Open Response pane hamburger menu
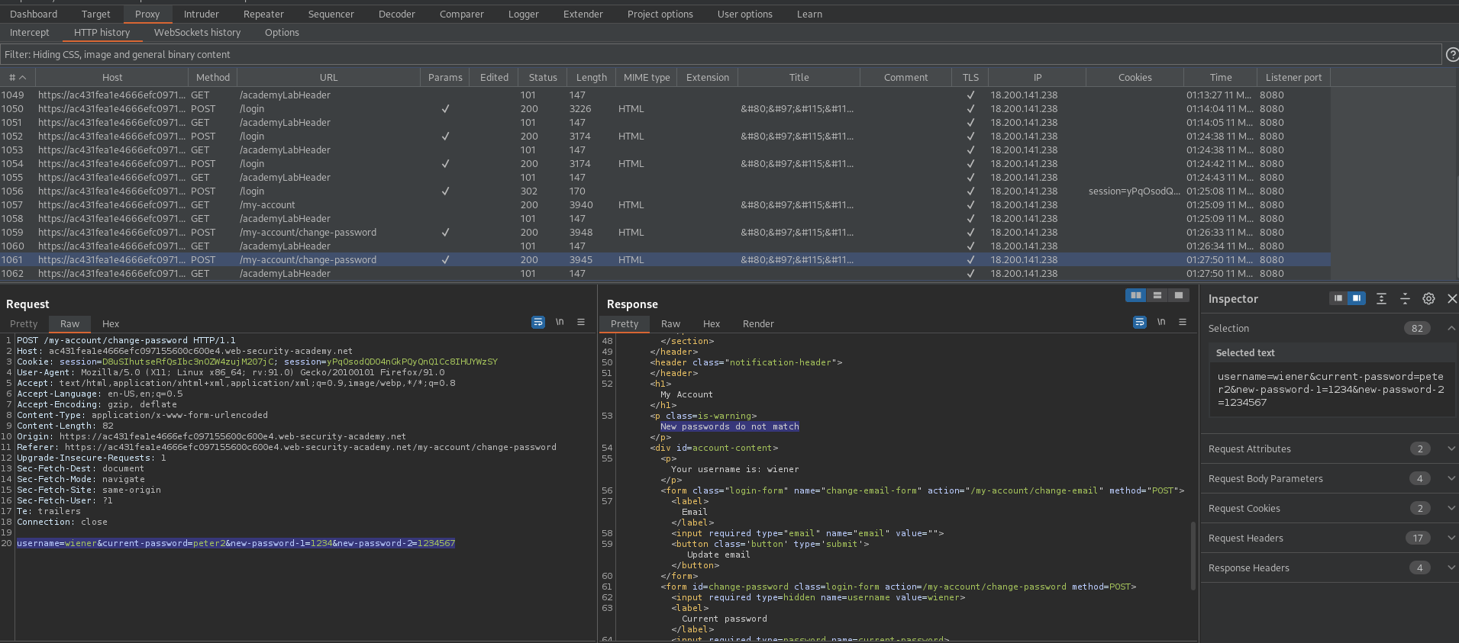The width and height of the screenshot is (1459, 643). point(1183,323)
